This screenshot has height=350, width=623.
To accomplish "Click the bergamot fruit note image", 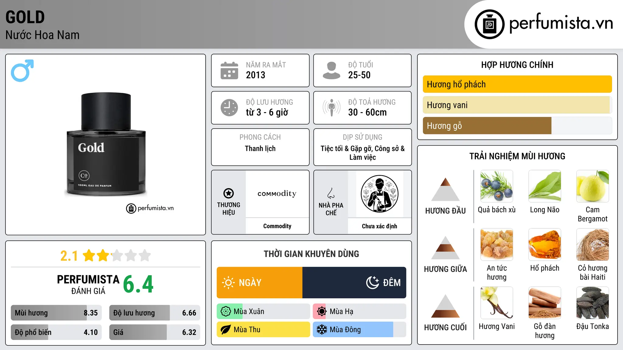I will pos(593,186).
